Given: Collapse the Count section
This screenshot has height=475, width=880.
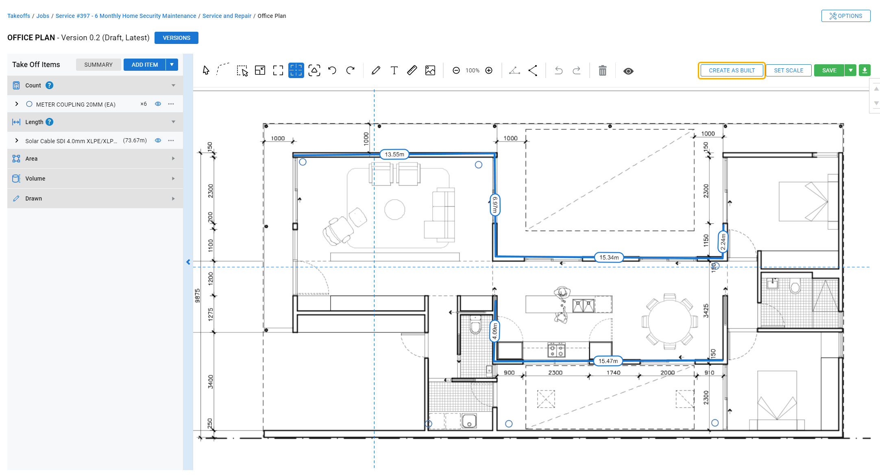Looking at the screenshot, I should [174, 85].
